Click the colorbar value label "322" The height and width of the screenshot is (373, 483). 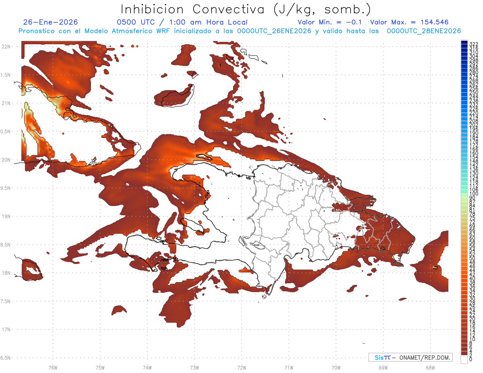tap(473, 43)
